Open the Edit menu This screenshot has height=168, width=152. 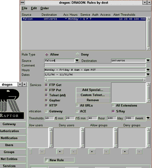tap(34, 8)
